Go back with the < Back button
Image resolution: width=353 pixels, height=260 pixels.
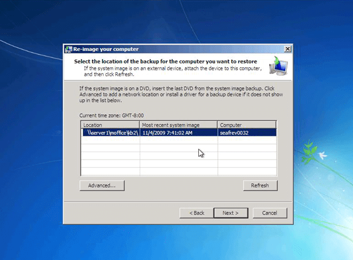pyautogui.click(x=197, y=213)
